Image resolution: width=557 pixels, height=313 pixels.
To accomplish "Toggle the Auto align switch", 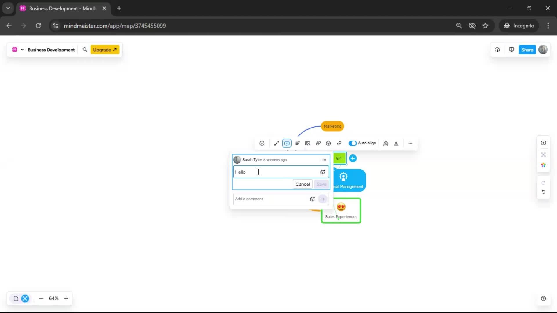I will point(352,143).
